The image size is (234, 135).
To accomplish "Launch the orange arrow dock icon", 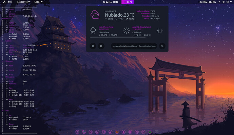I will click(117, 132).
